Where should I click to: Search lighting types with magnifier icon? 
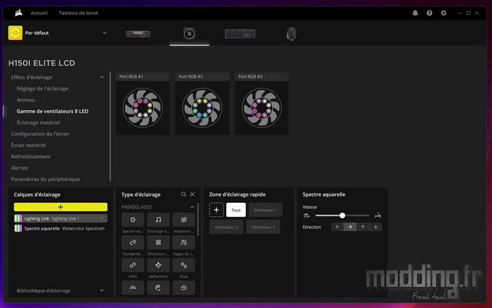[183, 194]
